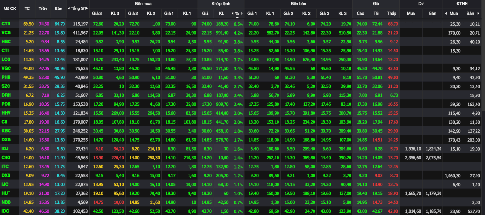Open stock symbol VGC
The width and height of the screenshot is (485, 215).
(x=6, y=68)
